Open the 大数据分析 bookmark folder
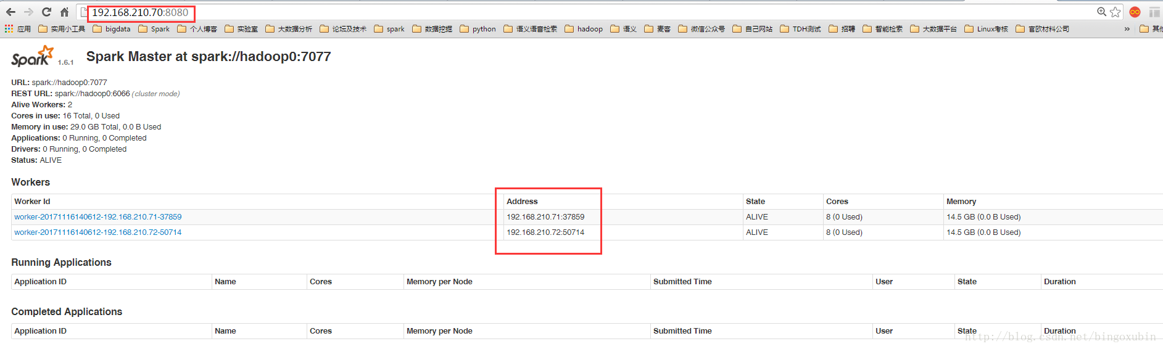The width and height of the screenshot is (1163, 349). tap(289, 29)
